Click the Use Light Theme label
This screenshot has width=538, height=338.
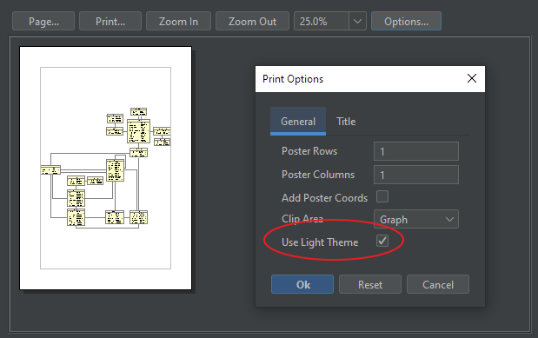point(320,242)
